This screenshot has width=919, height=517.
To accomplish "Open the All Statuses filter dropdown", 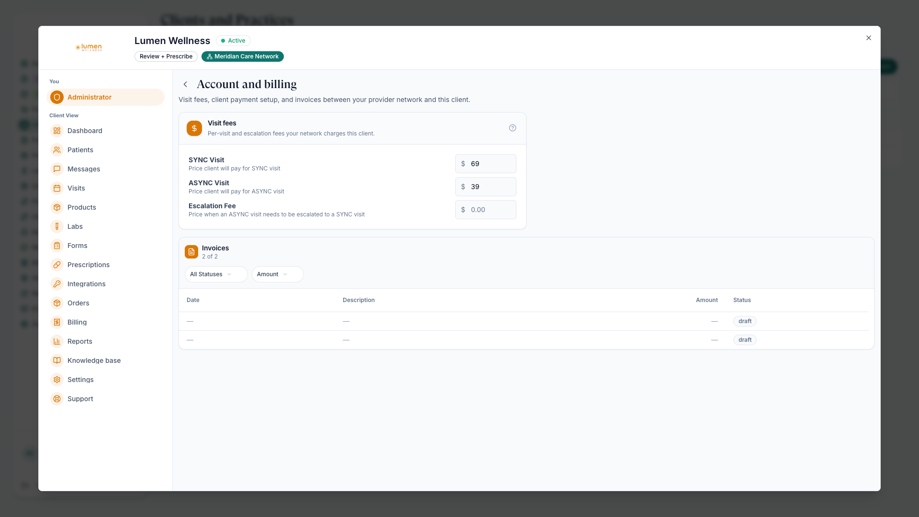I will click(x=216, y=274).
